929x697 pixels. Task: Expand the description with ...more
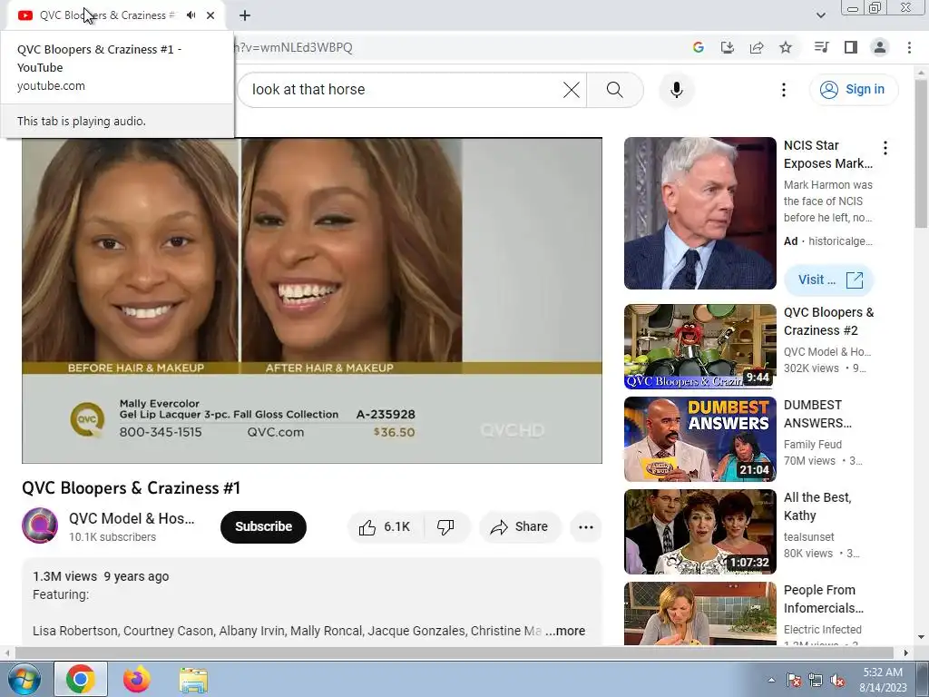[565, 632]
